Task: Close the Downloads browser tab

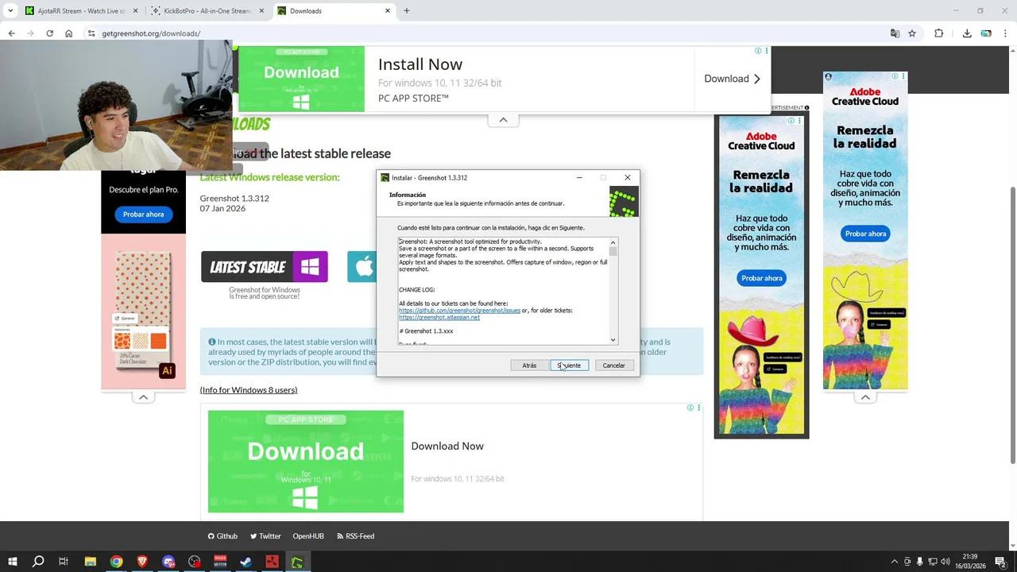Action: (x=388, y=11)
